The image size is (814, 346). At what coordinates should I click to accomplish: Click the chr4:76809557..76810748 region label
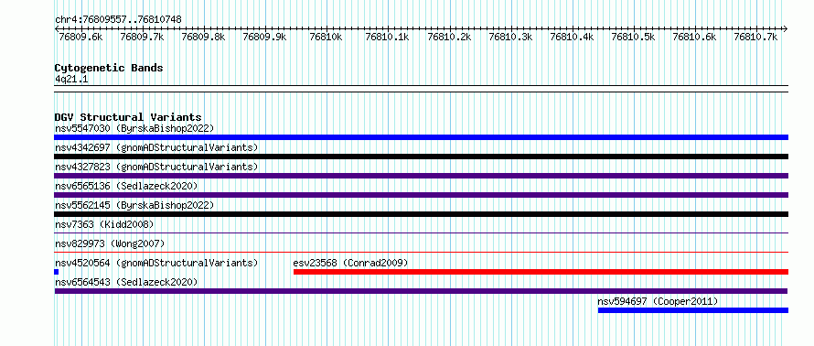click(x=118, y=20)
